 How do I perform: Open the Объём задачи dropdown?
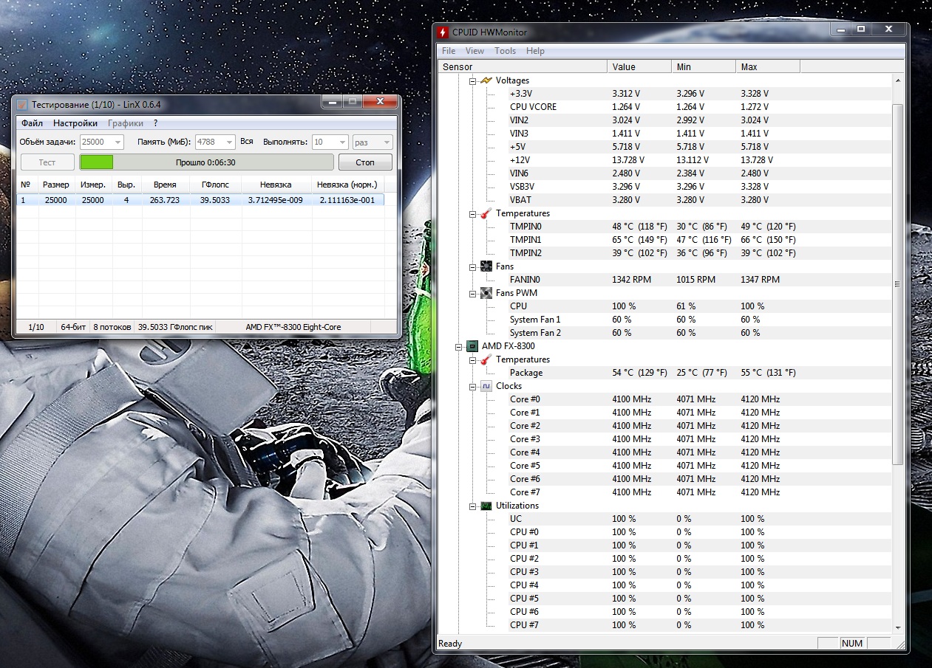118,142
